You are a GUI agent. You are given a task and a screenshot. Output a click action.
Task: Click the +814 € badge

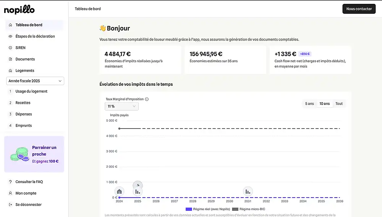pyautogui.click(x=305, y=54)
